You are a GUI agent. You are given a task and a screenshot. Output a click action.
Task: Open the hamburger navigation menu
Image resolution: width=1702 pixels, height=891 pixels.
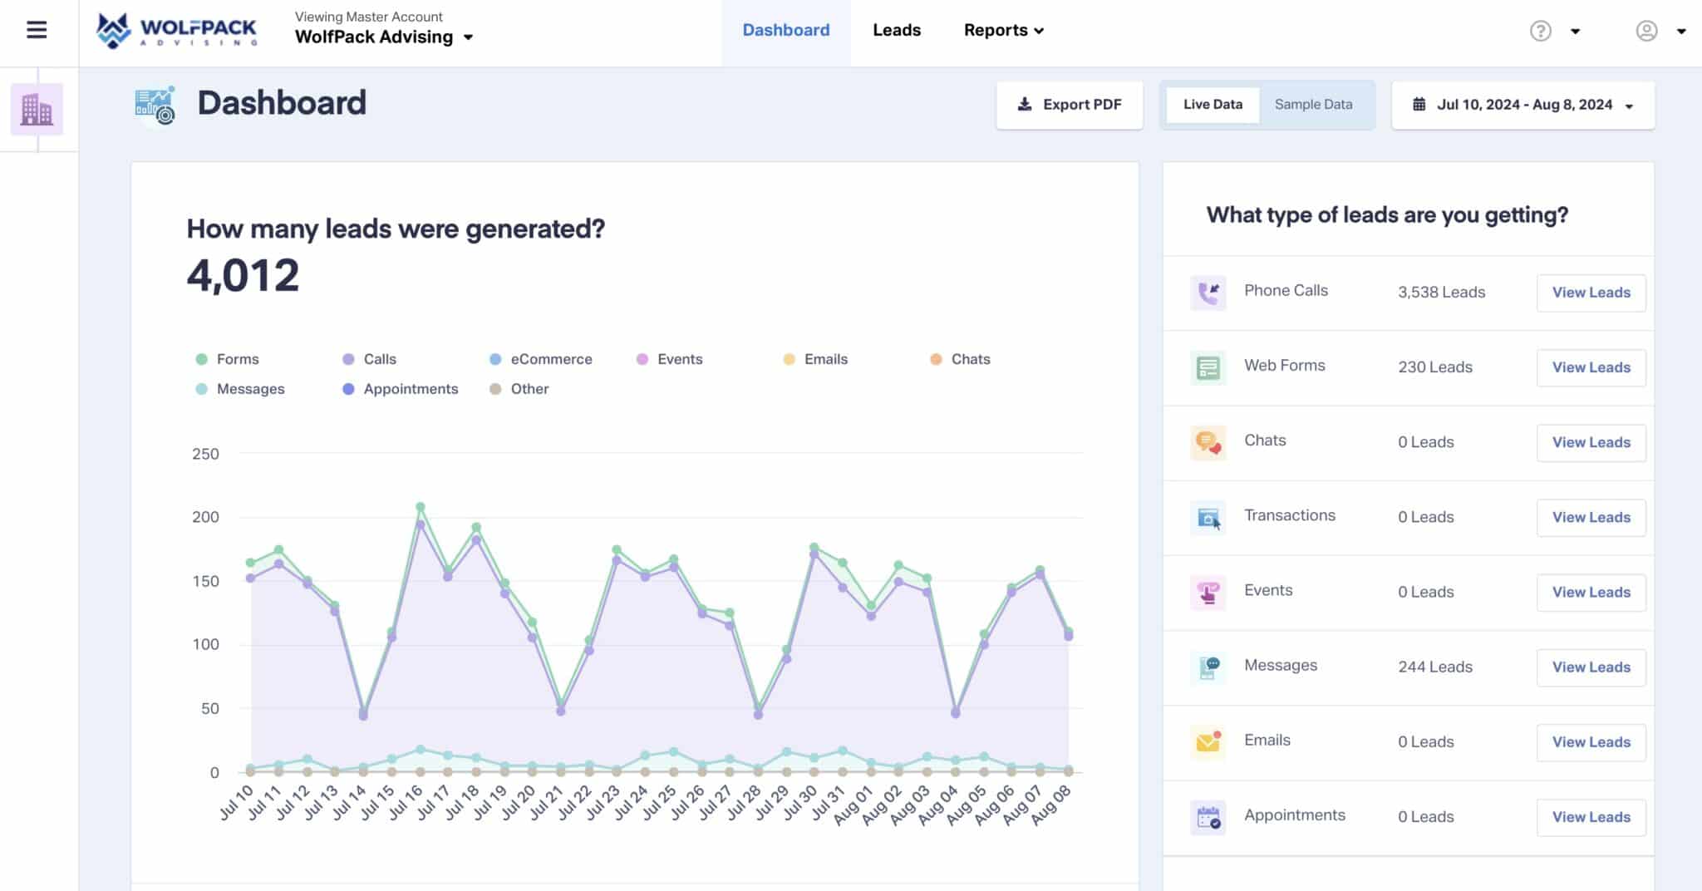(x=37, y=30)
